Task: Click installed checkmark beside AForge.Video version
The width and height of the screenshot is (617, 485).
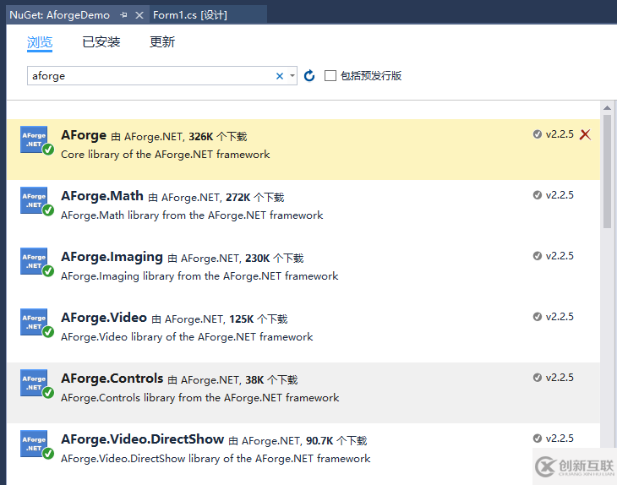Action: coord(537,317)
